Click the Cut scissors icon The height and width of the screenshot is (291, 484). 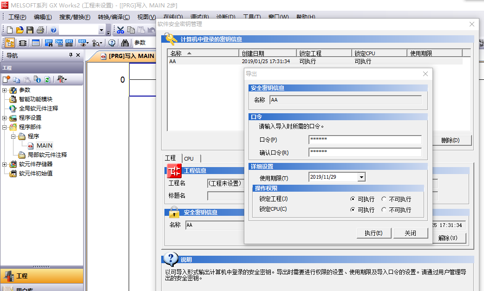click(x=120, y=30)
